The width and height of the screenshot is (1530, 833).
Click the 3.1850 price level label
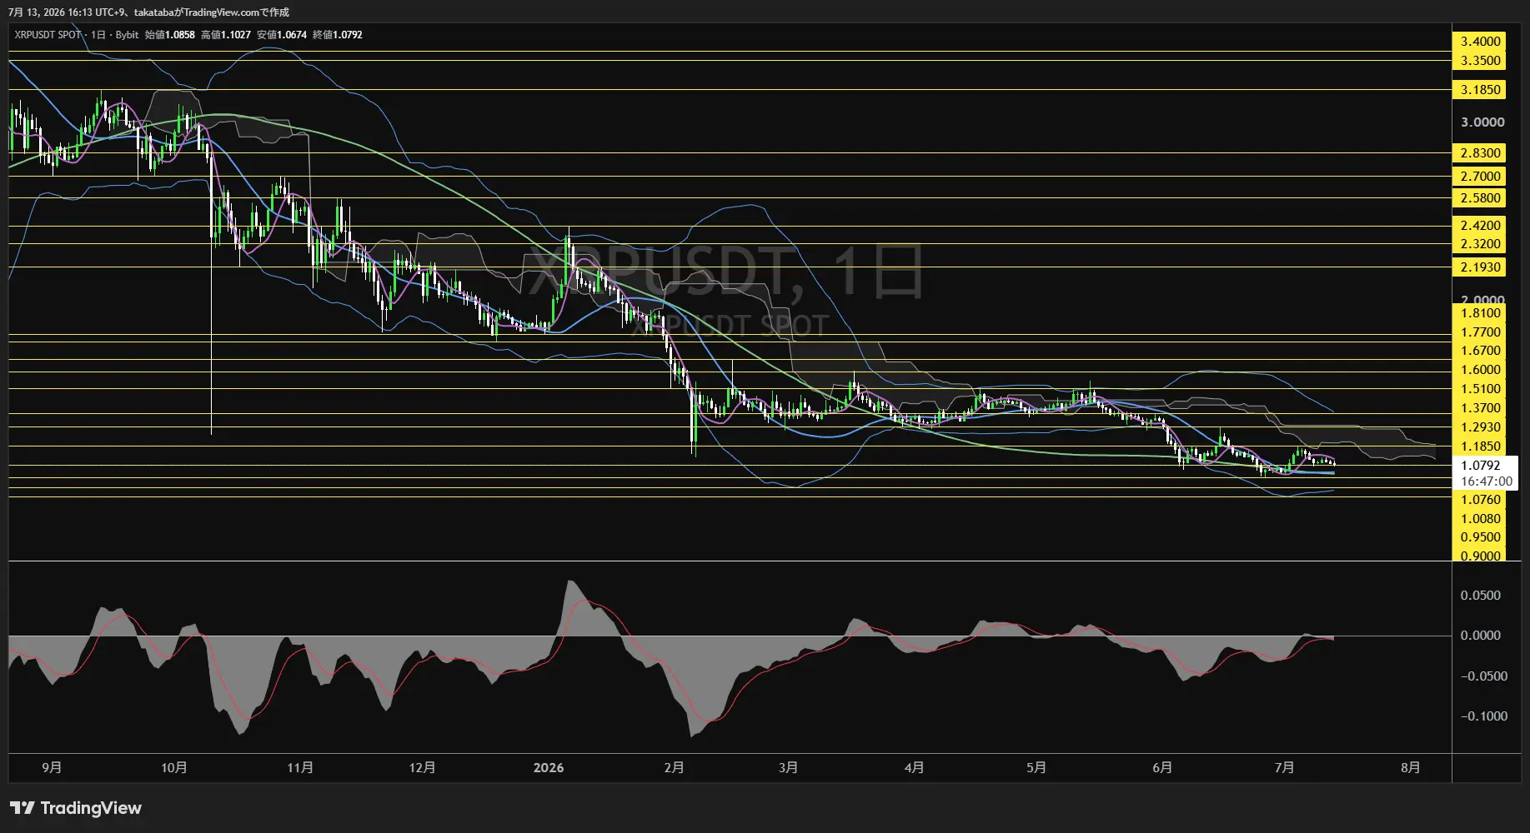click(x=1481, y=90)
